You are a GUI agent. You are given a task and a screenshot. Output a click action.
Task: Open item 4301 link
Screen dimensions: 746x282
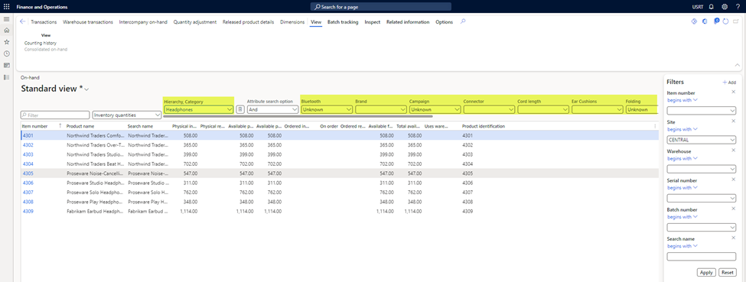(x=28, y=135)
